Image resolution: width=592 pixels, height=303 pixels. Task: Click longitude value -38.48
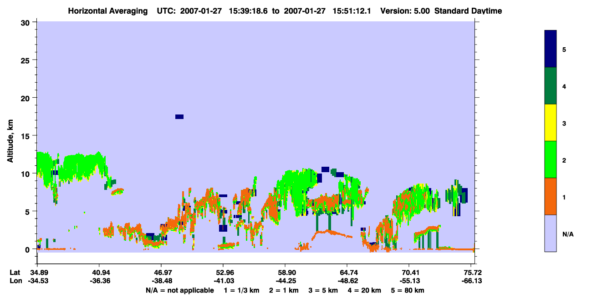coord(161,281)
